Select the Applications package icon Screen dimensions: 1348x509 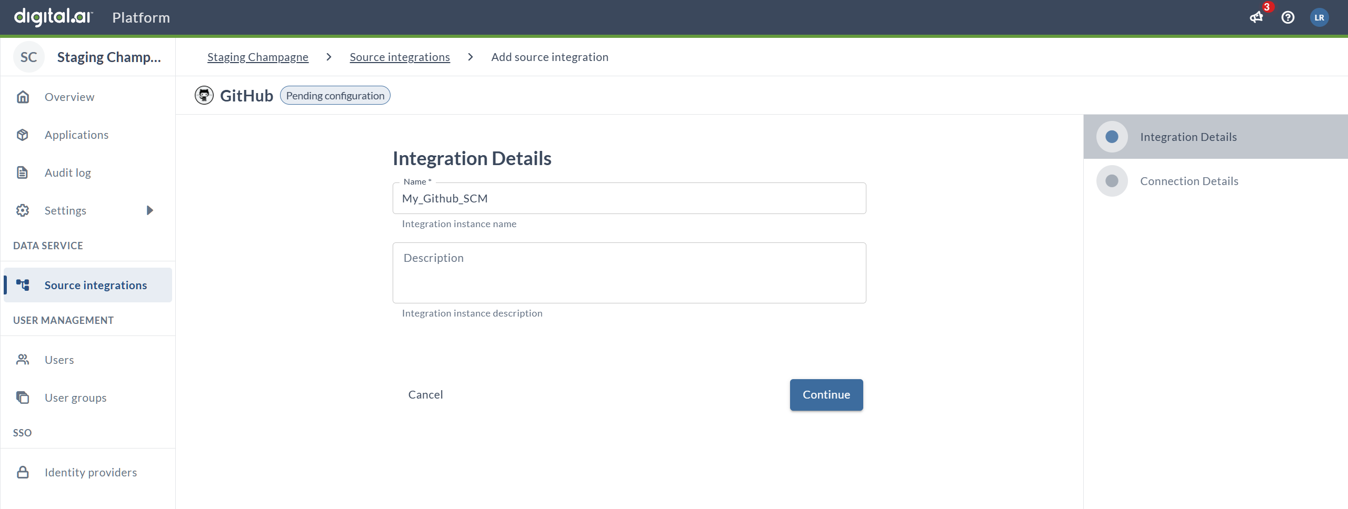[x=23, y=135]
